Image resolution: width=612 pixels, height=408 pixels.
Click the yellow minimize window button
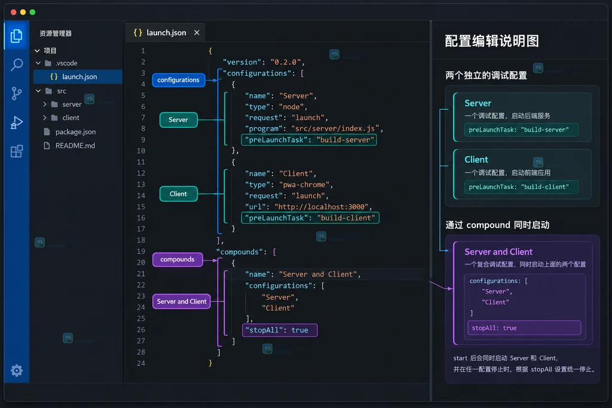23,12
